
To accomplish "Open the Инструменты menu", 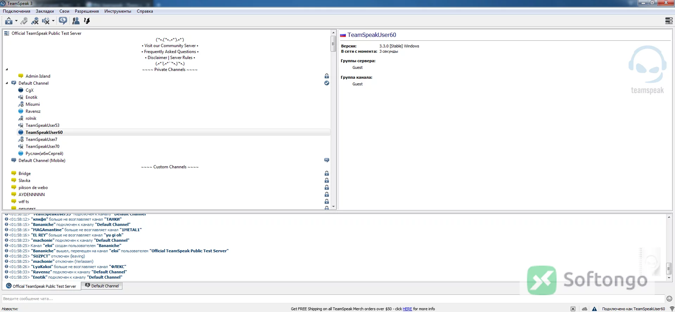I will tap(118, 11).
